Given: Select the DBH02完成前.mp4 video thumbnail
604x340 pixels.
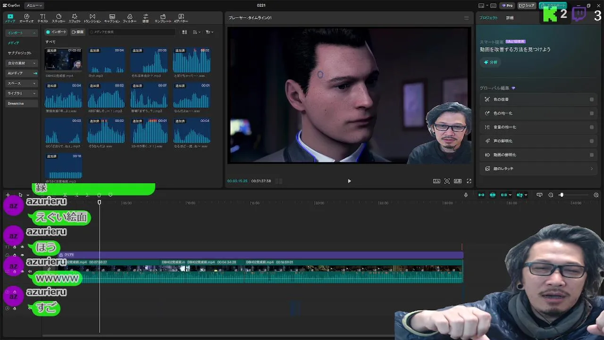Looking at the screenshot, I should tap(63, 60).
